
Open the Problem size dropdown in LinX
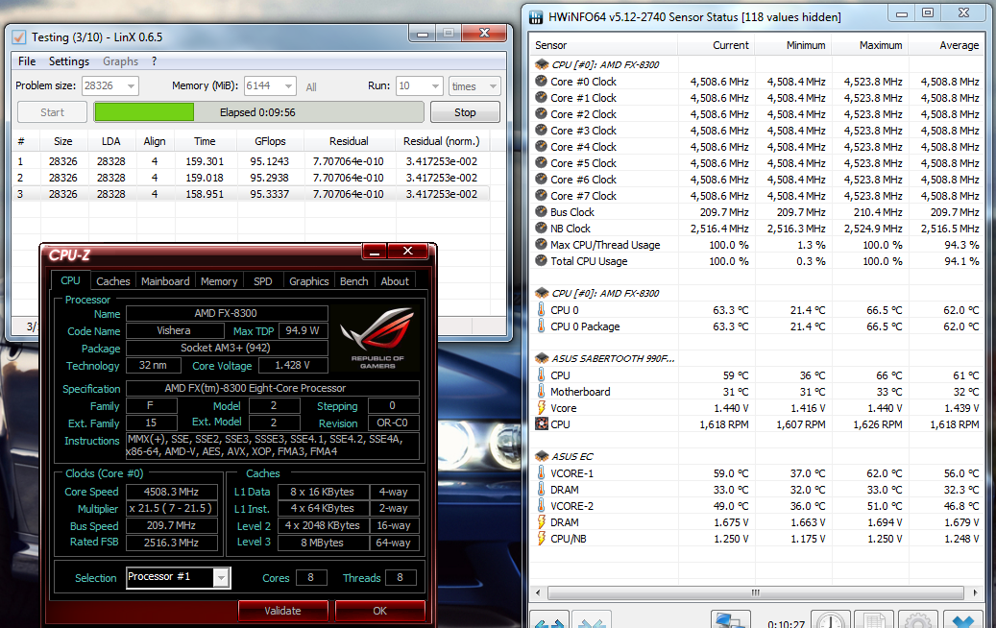pos(131,85)
